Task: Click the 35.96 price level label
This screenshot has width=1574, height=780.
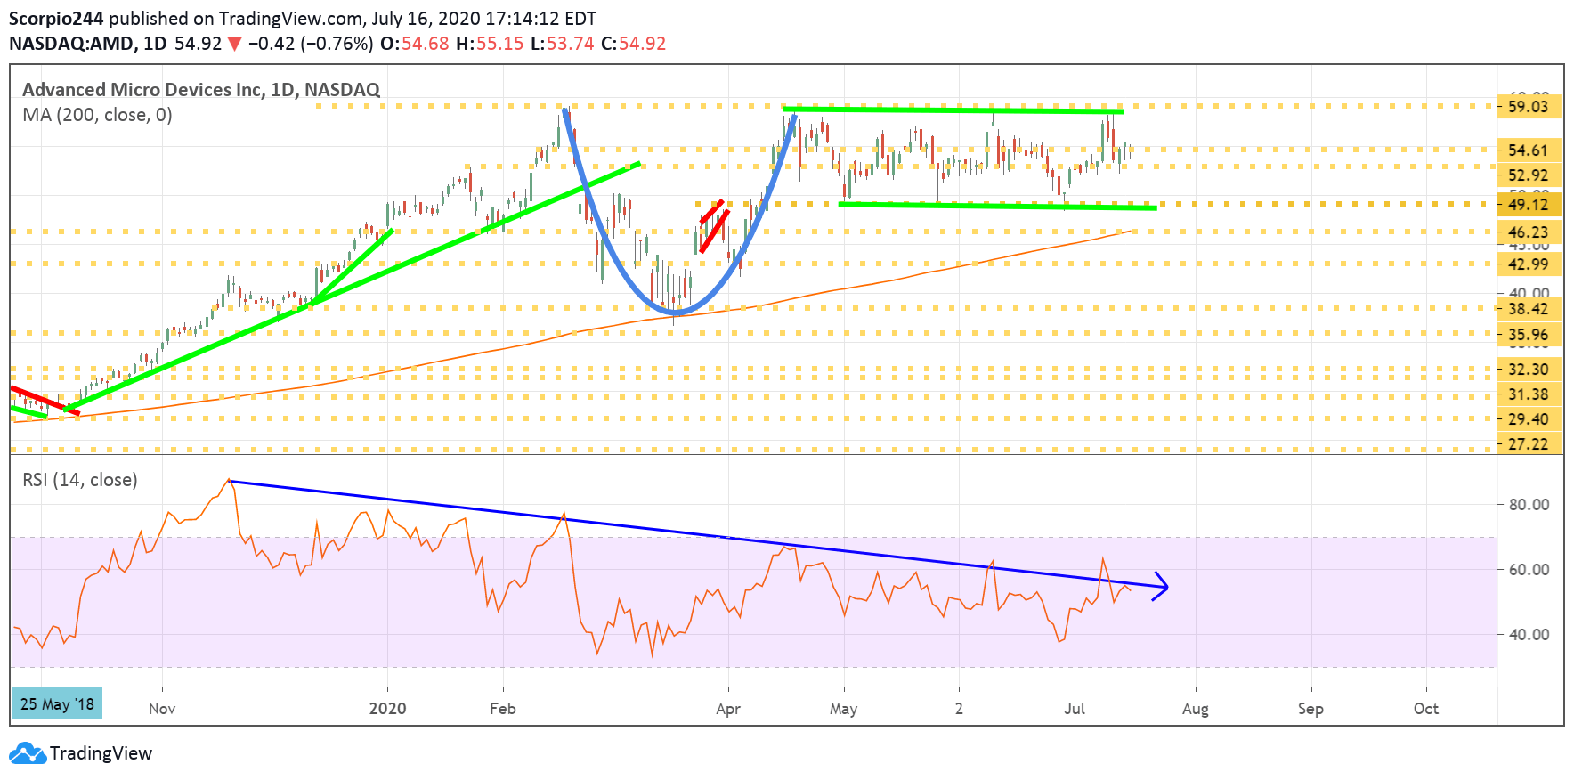Action: pyautogui.click(x=1529, y=336)
